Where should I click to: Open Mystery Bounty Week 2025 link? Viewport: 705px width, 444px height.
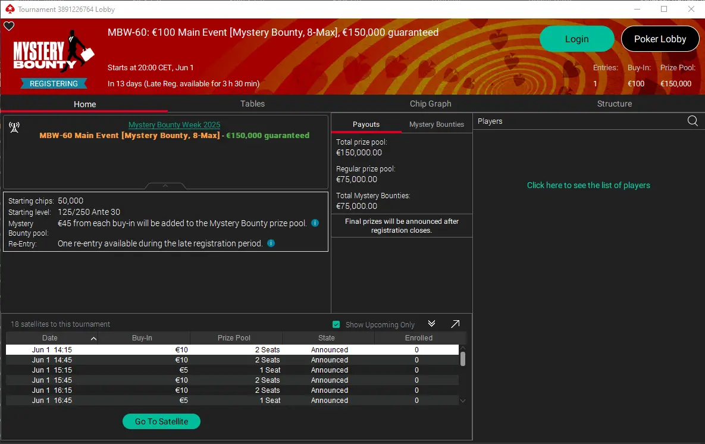[174, 124]
